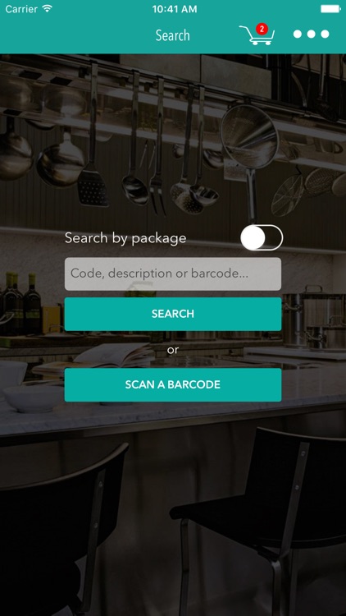Tap the Wi-Fi signal icon in status bar
346x616 pixels.
[x=48, y=9]
